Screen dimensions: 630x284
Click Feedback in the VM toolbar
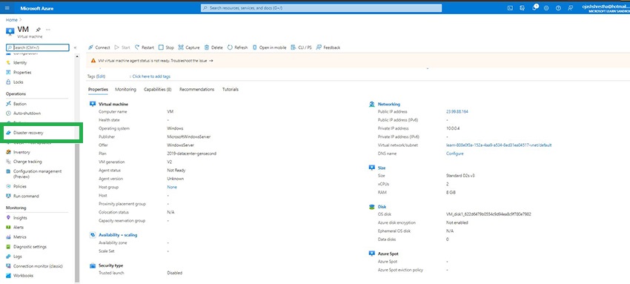coord(328,47)
